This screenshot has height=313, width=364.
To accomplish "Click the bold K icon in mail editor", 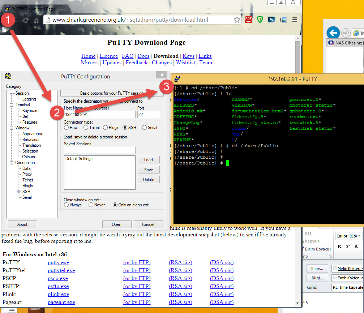I will (x=339, y=246).
